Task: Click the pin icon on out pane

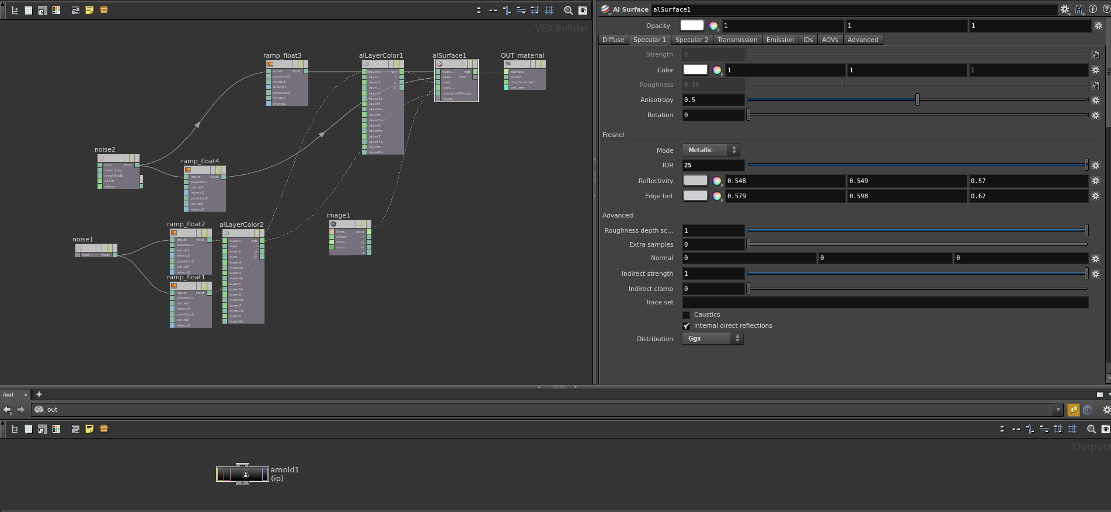Action: click(1073, 410)
